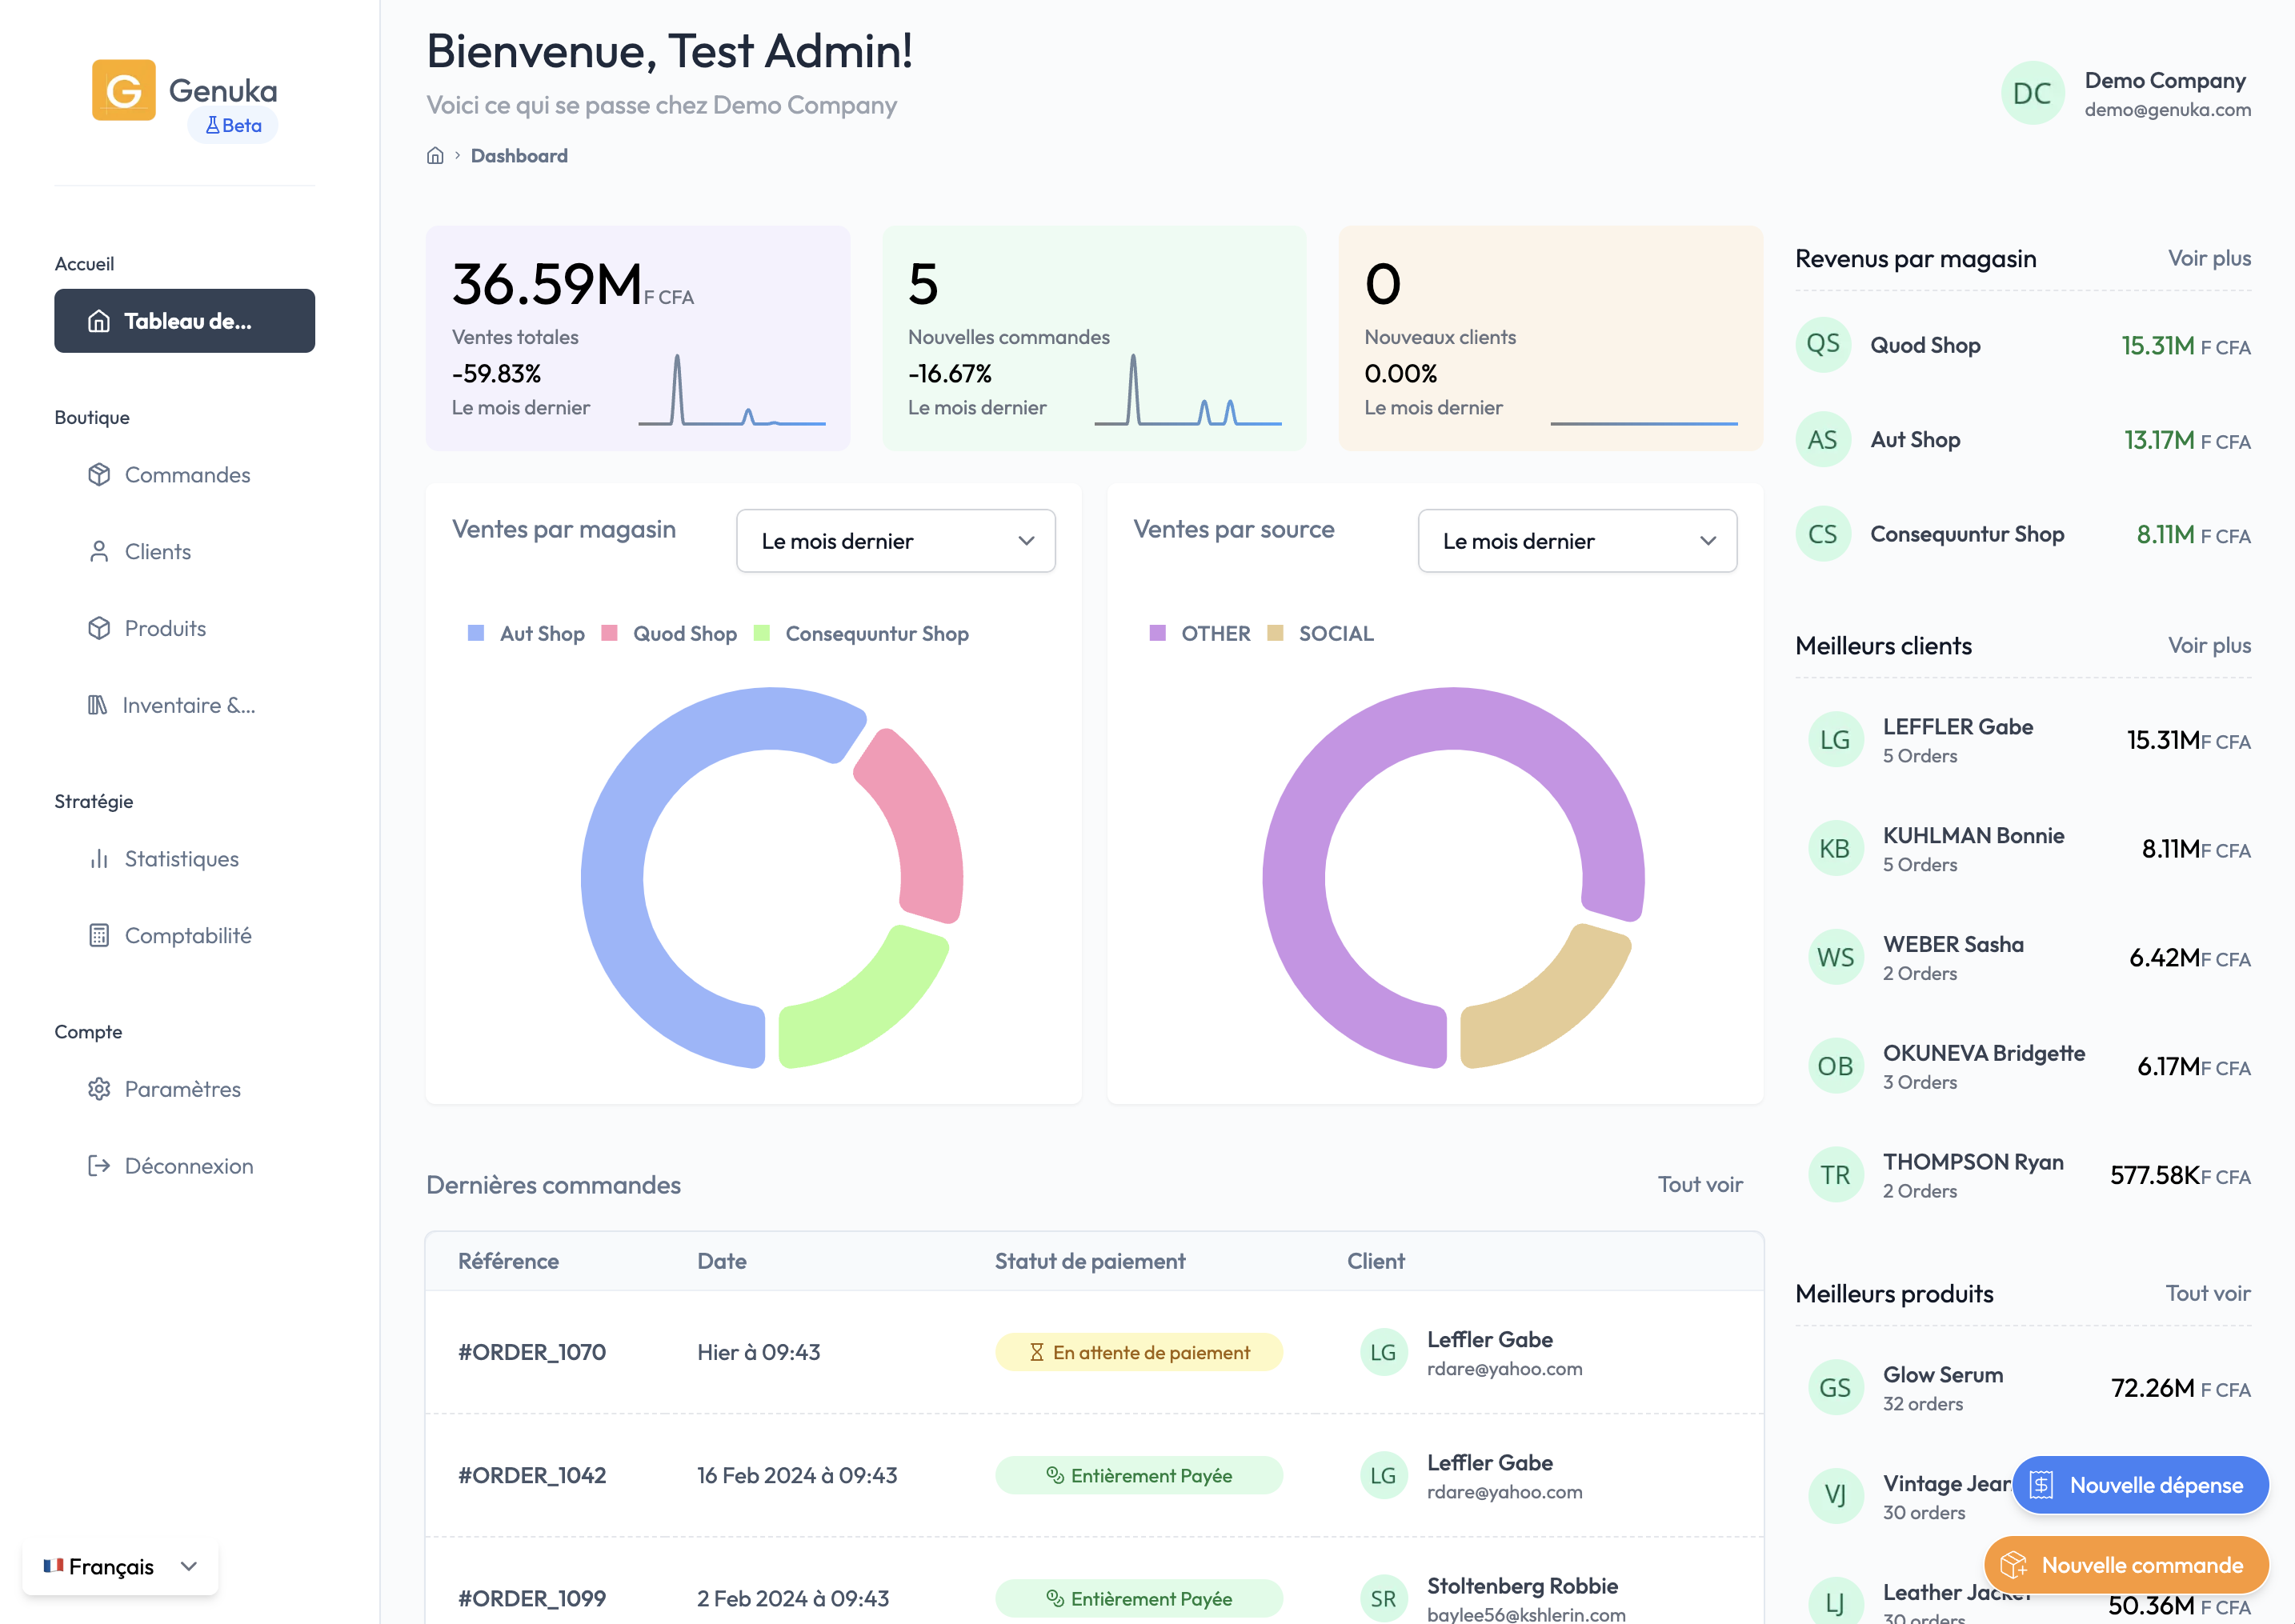Click the home breadcrumb icon
The width and height of the screenshot is (2295, 1624).
coord(435,156)
